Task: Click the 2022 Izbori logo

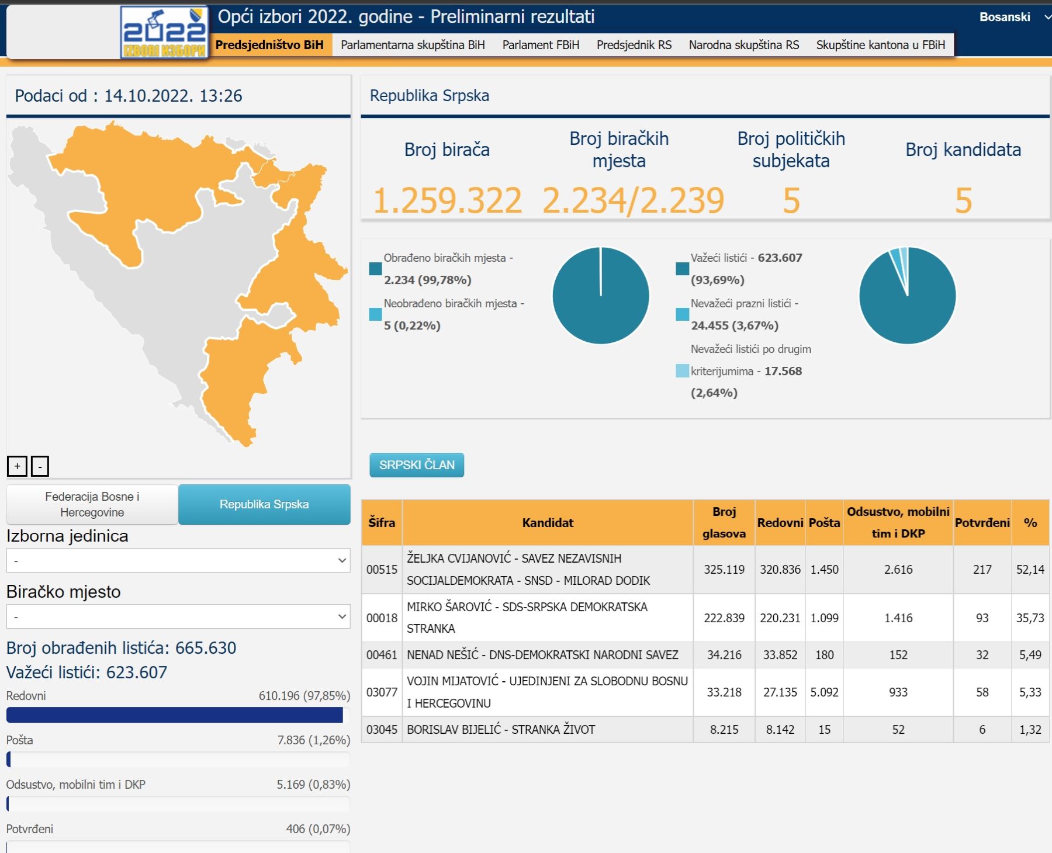Action: tap(164, 33)
